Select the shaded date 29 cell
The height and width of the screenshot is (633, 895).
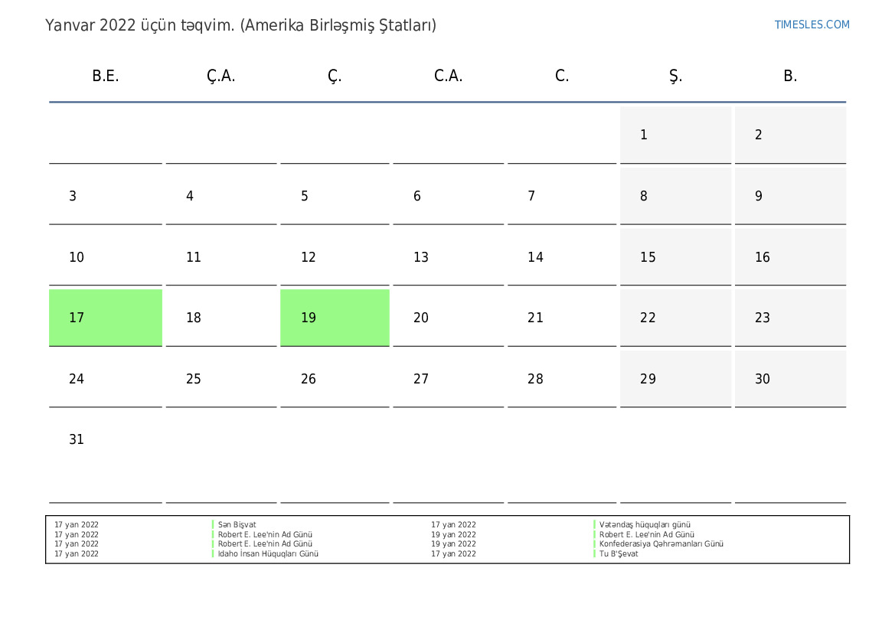[675, 379]
